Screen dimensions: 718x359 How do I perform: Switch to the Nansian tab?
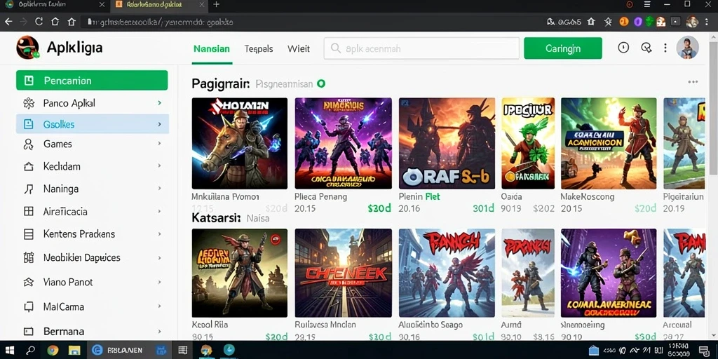[x=212, y=48]
